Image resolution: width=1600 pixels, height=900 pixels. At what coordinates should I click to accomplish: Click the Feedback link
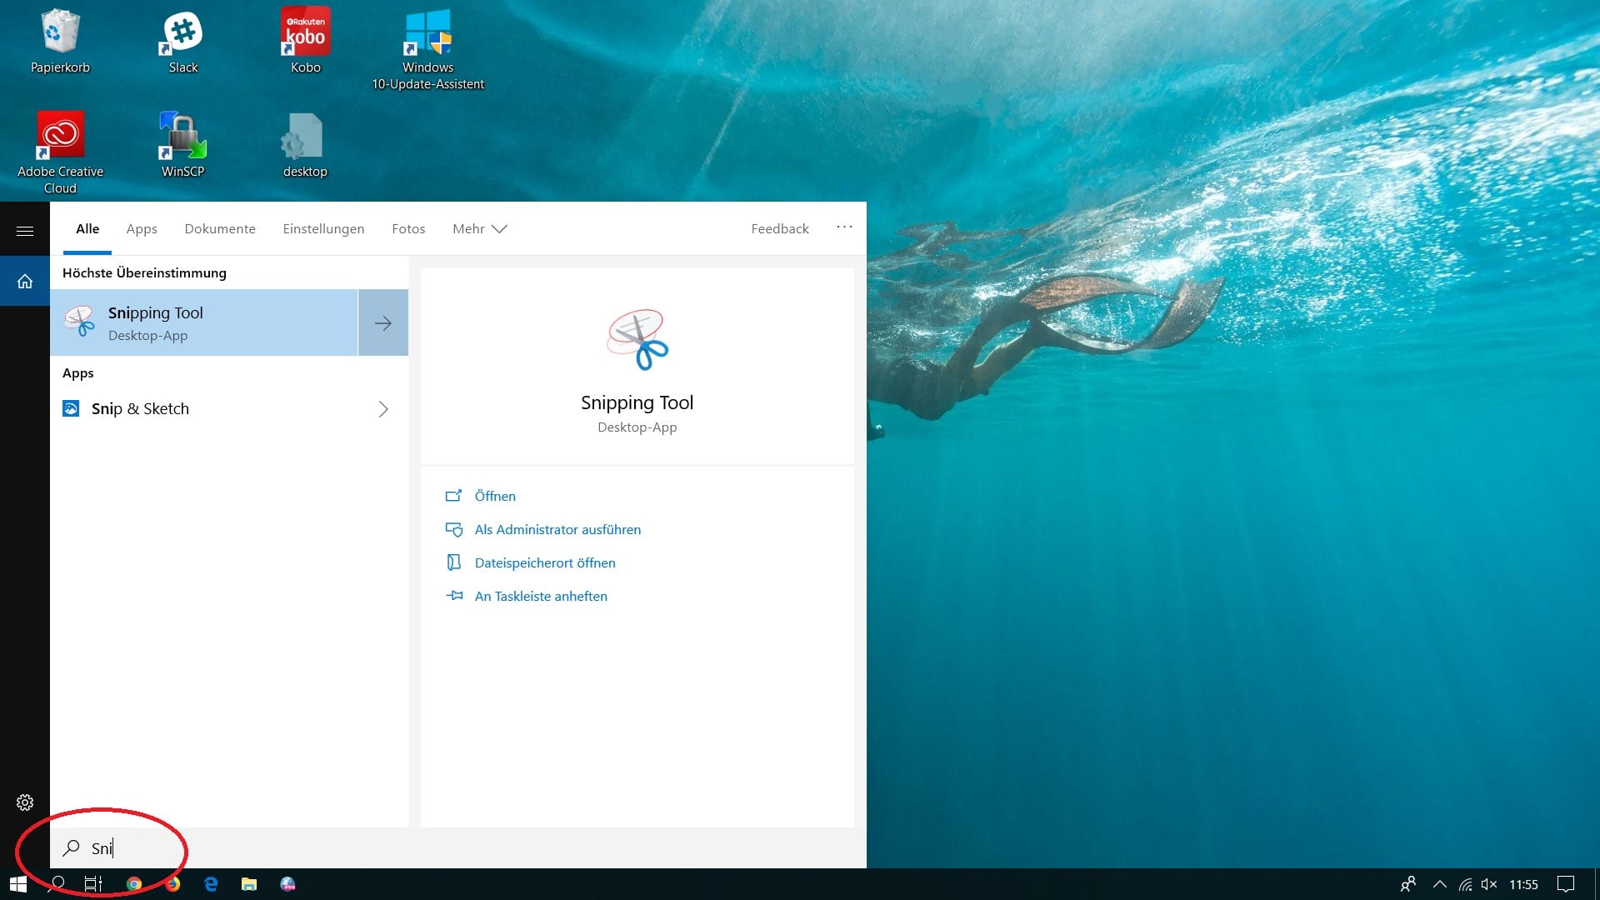click(x=780, y=228)
